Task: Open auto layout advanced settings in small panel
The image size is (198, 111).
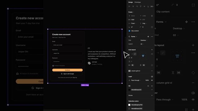Action: (152, 54)
